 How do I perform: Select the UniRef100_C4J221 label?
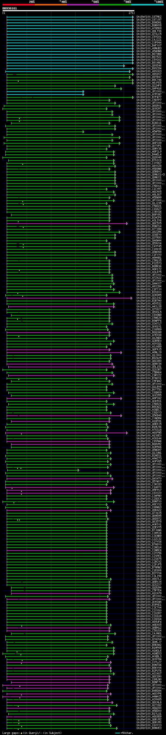tap(149, 40)
